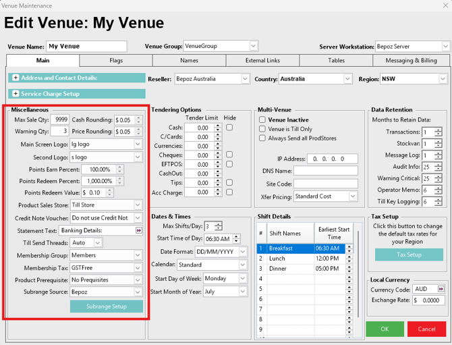
Task: Expand the Address and Contact Details section
Action: (x=16, y=78)
